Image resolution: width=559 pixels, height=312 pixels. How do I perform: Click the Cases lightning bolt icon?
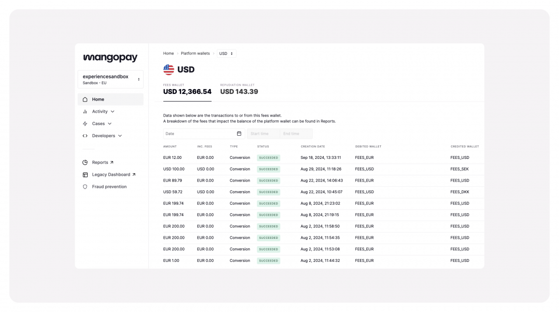point(85,124)
